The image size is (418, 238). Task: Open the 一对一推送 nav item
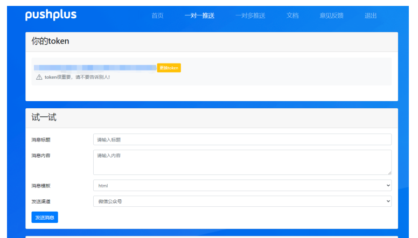(199, 16)
